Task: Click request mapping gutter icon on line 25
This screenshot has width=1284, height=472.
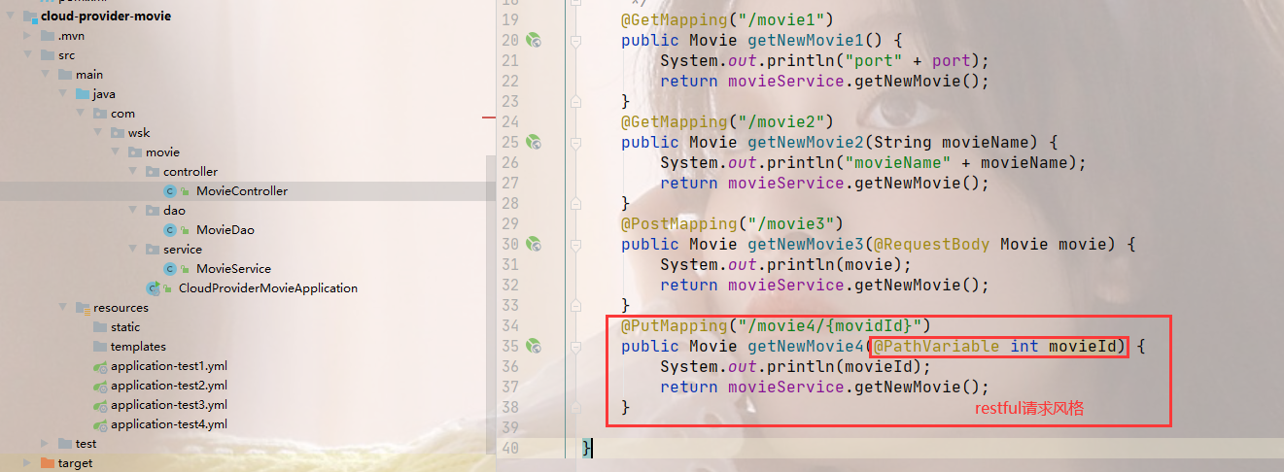Action: coord(533,142)
